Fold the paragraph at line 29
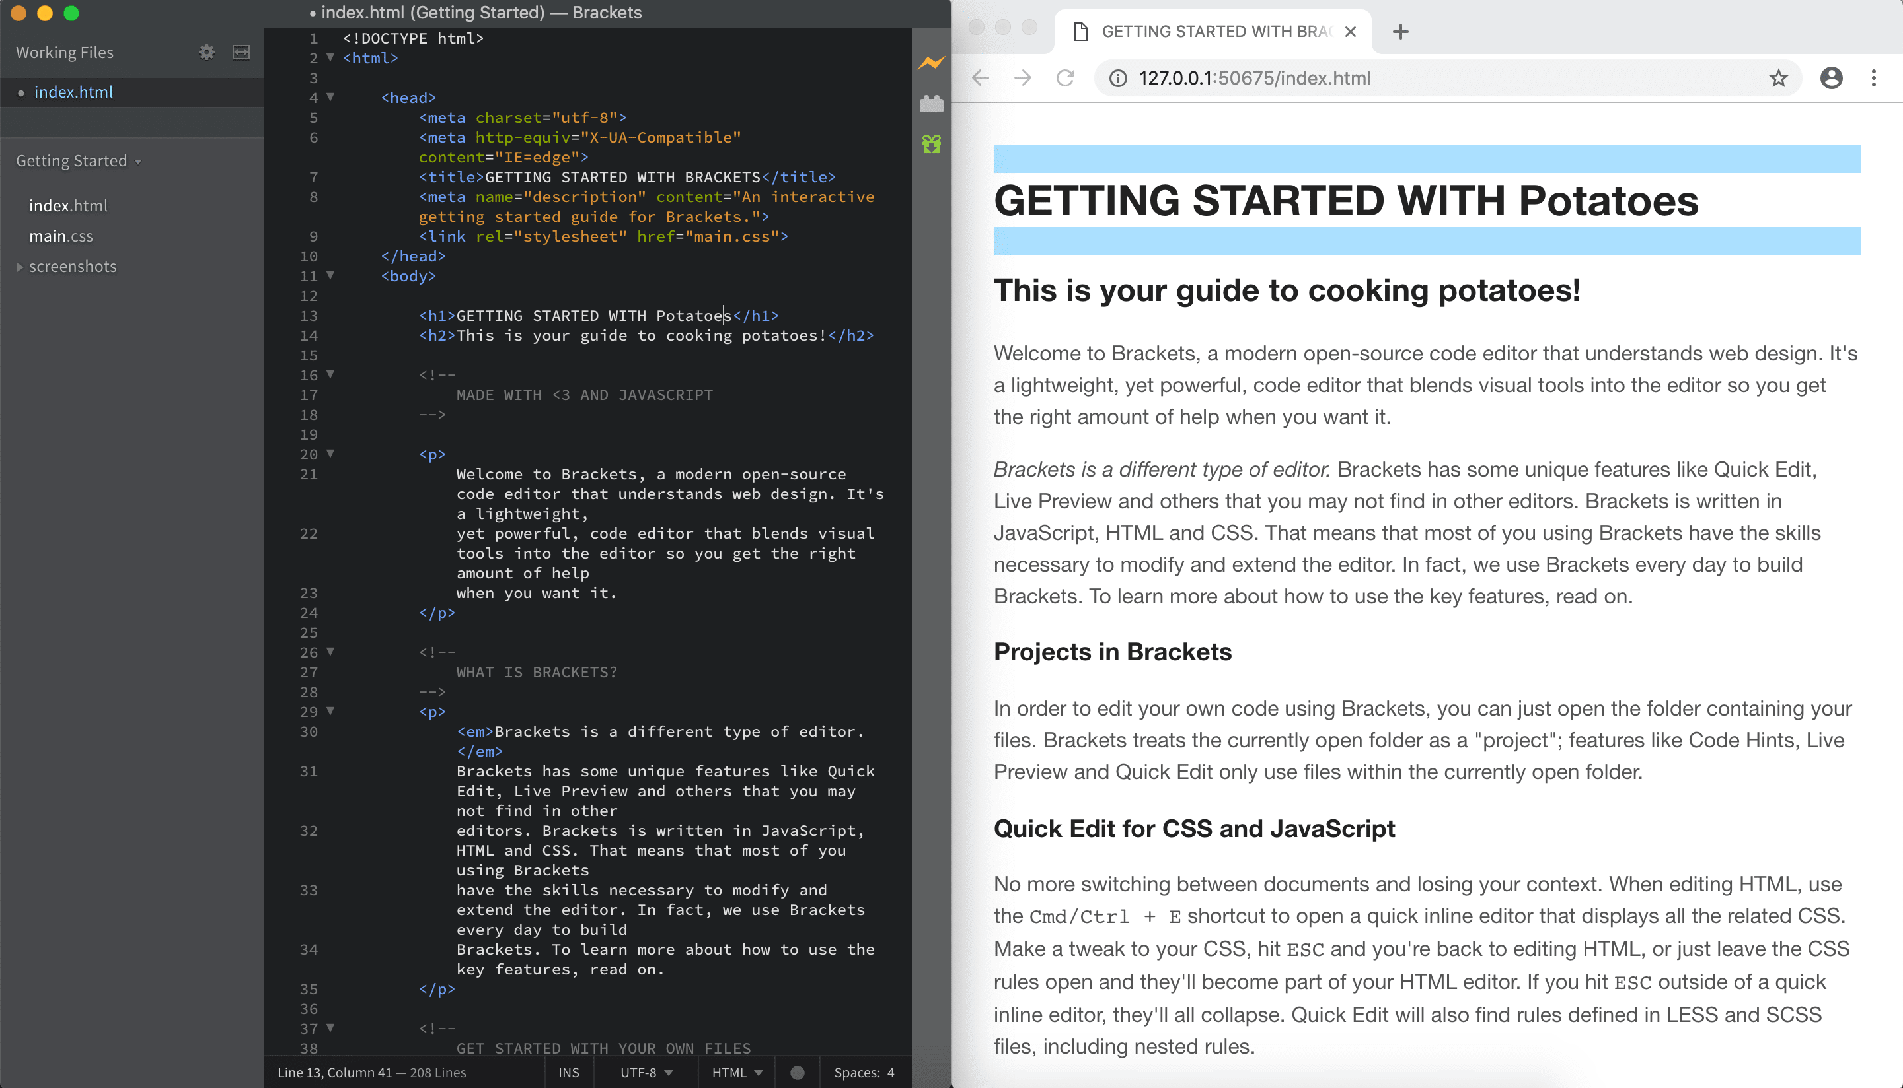The image size is (1903, 1088). (330, 712)
